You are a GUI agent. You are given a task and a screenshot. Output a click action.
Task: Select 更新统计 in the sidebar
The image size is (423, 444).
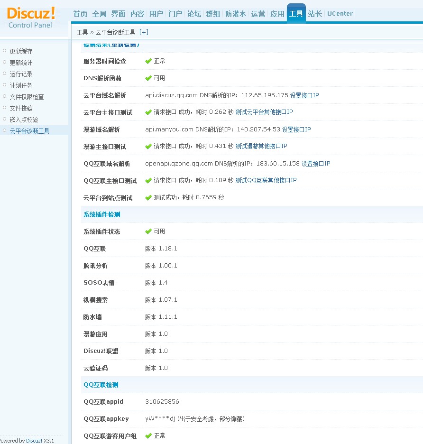pyautogui.click(x=21, y=63)
